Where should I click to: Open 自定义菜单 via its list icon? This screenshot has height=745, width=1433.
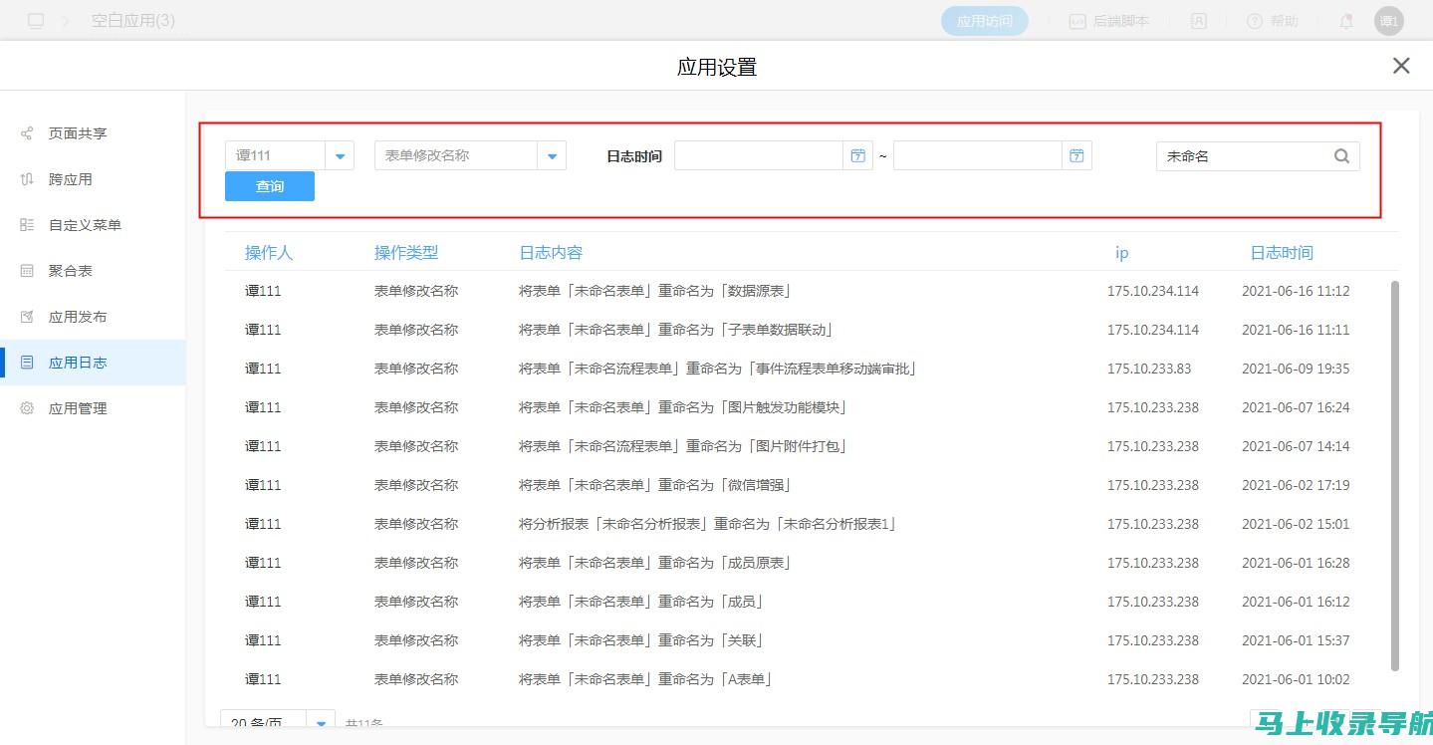coord(27,225)
